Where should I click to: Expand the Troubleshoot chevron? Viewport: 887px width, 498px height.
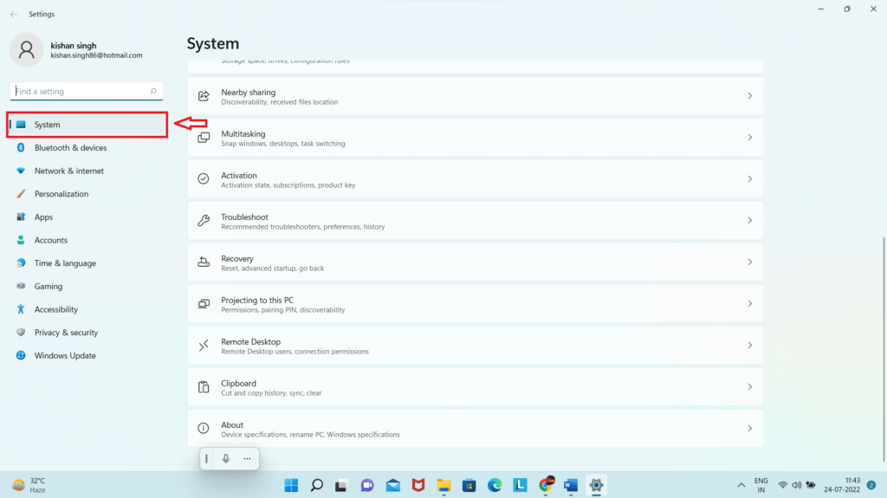click(749, 221)
